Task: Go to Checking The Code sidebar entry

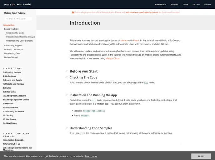Action: coord(15,33)
